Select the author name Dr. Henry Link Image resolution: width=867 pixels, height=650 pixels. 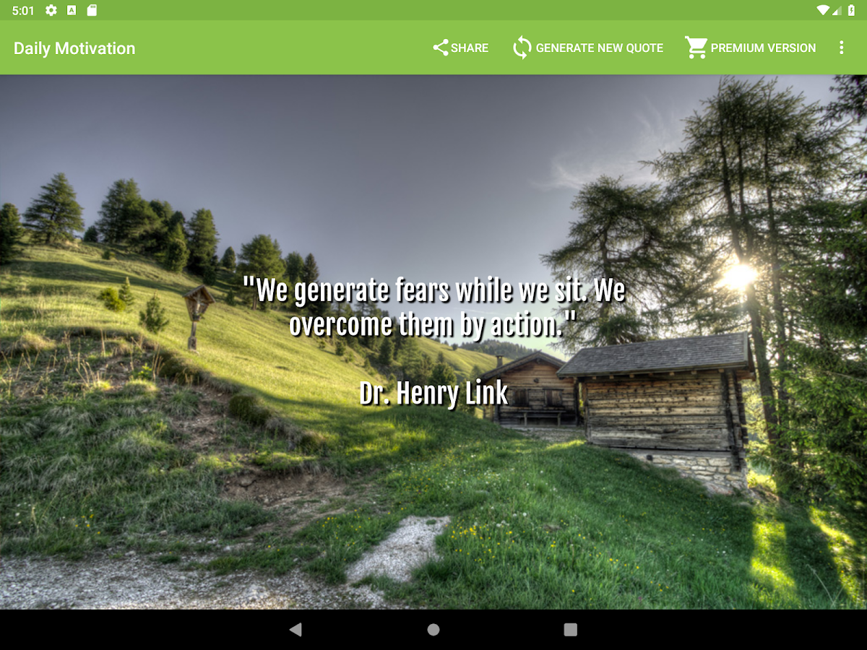[433, 394]
